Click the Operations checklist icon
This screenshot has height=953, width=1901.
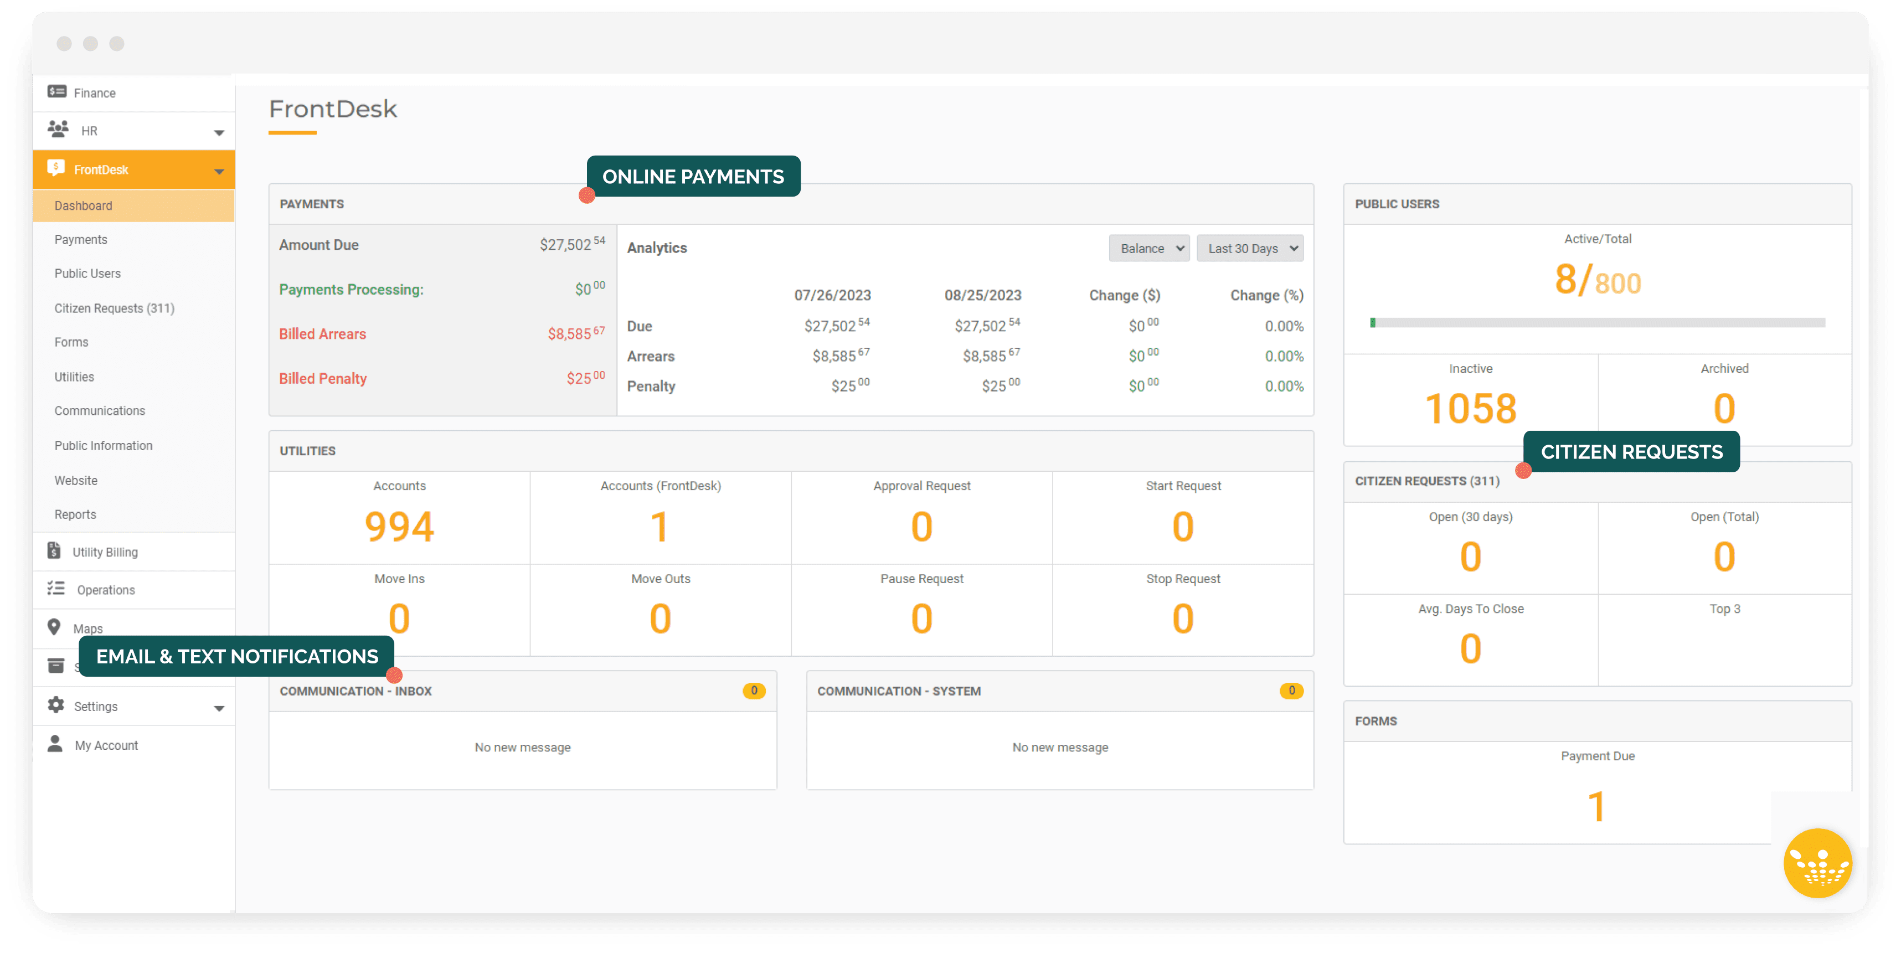[x=56, y=588]
